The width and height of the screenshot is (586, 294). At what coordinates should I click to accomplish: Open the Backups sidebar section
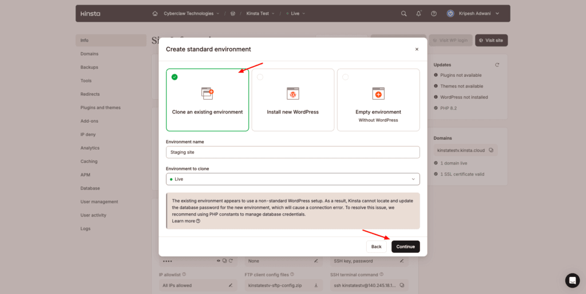89,67
